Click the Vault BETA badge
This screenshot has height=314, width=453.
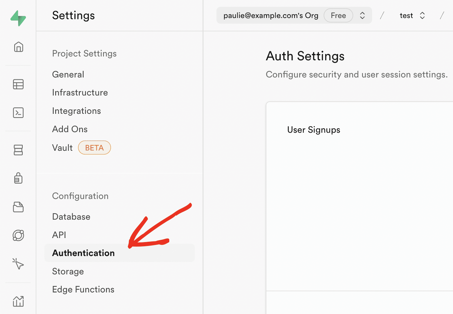[x=94, y=147]
